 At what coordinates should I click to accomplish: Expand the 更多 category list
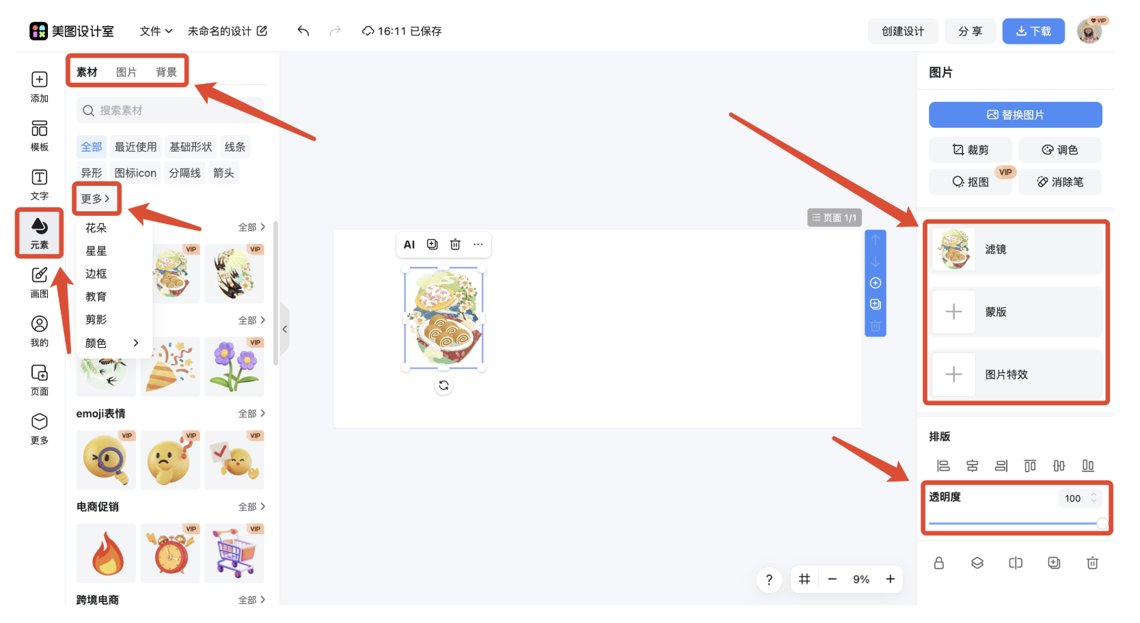[96, 199]
